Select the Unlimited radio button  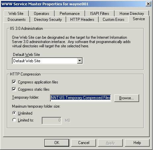pos(14,113)
